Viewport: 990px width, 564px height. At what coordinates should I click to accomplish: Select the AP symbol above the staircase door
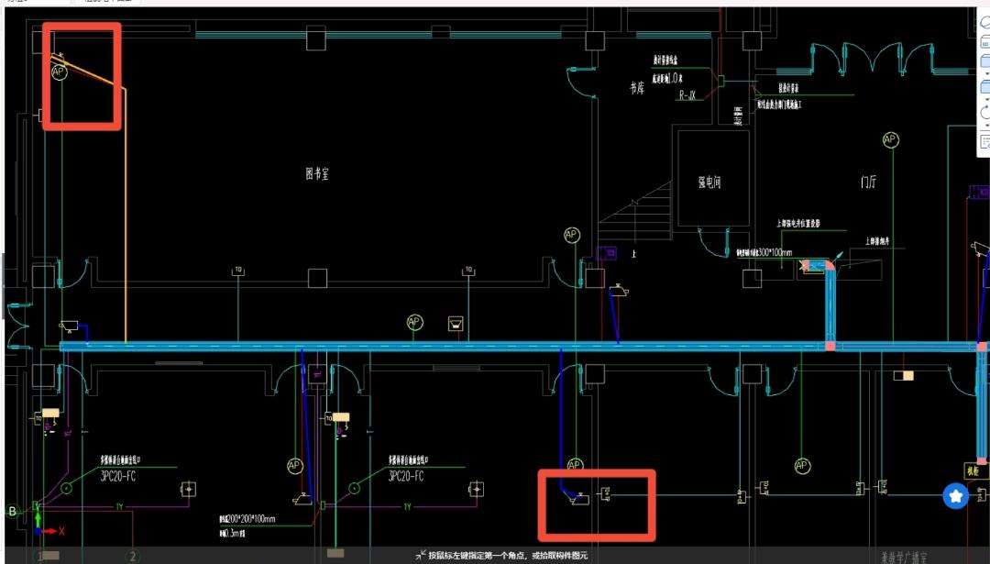(571, 235)
